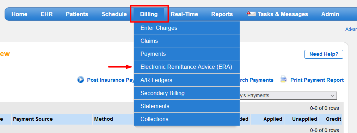The height and width of the screenshot is (133, 357).
Task: Open the Billing tab in navigation bar
Action: click(149, 14)
